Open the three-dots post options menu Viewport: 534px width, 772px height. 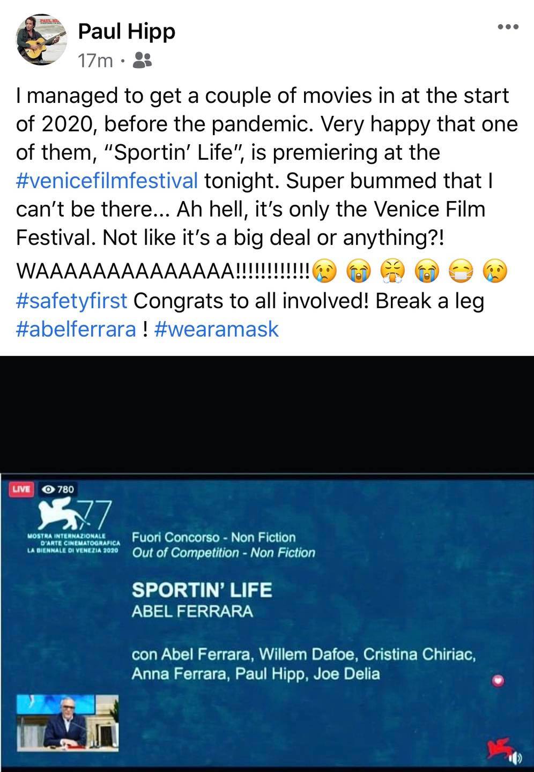(508, 27)
